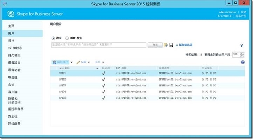Open the 主页 navigation item
This screenshot has width=253, height=139.
(x=11, y=26)
